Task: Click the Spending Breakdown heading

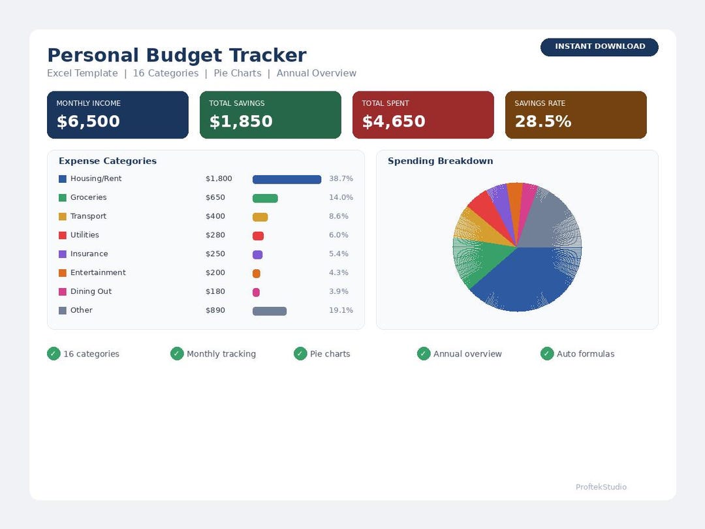Action: click(440, 161)
